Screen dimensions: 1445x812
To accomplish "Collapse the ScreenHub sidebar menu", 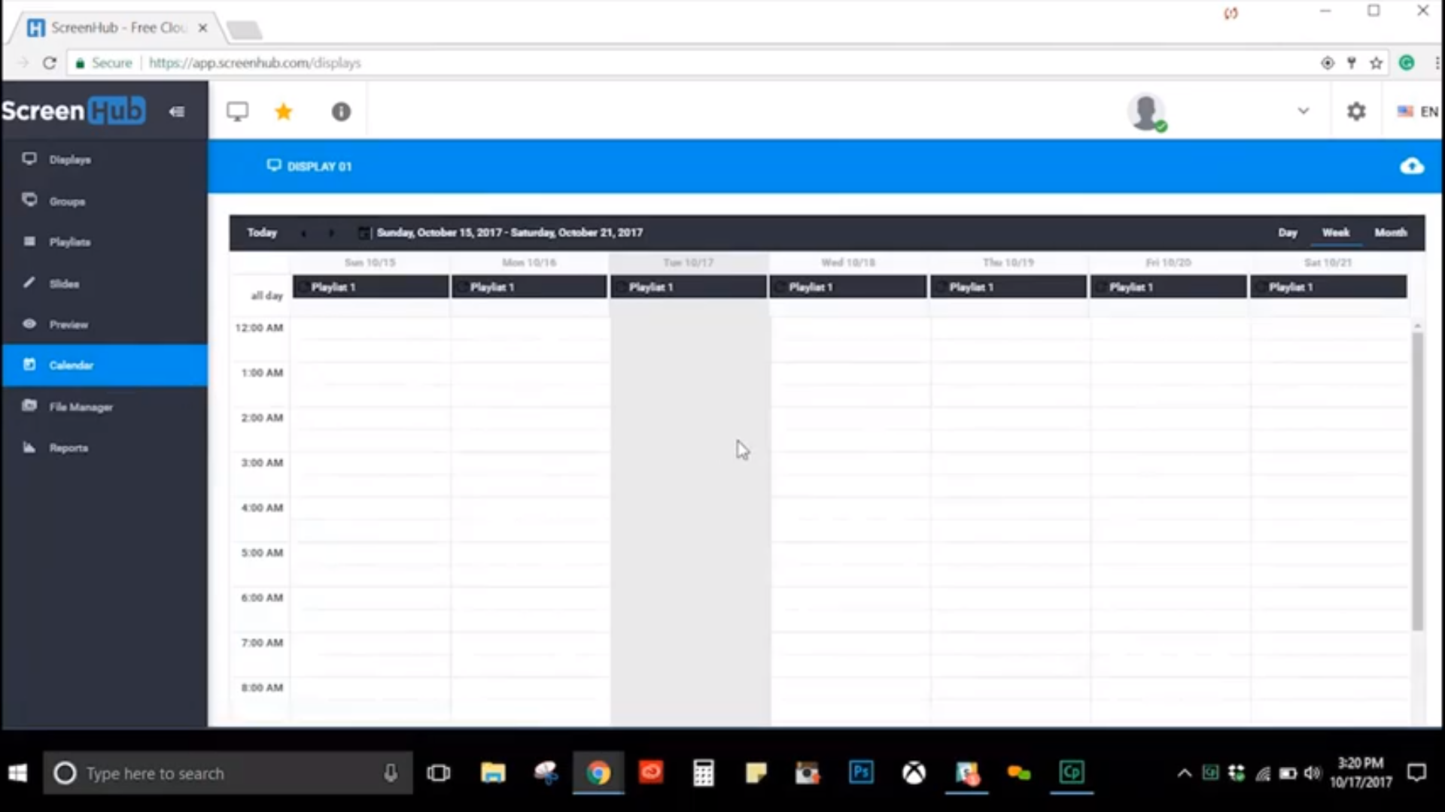I will (177, 112).
